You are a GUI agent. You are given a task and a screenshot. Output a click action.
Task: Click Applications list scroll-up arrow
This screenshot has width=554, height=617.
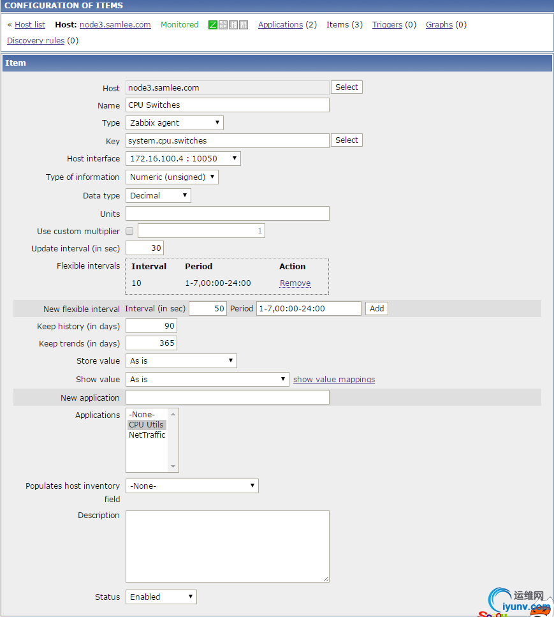(173, 414)
